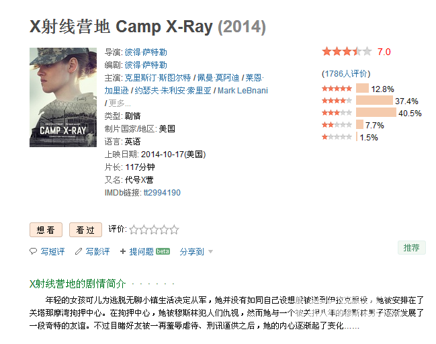
Task: Open actor link 克里斯汀·斯图尔特
Action: 158,77
